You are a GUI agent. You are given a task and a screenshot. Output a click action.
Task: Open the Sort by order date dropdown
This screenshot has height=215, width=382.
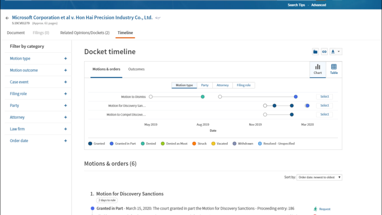tap(320, 177)
